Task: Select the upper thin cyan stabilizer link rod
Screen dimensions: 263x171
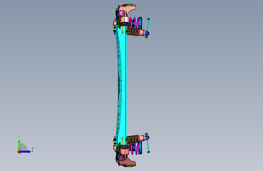Action: click(x=148, y=25)
